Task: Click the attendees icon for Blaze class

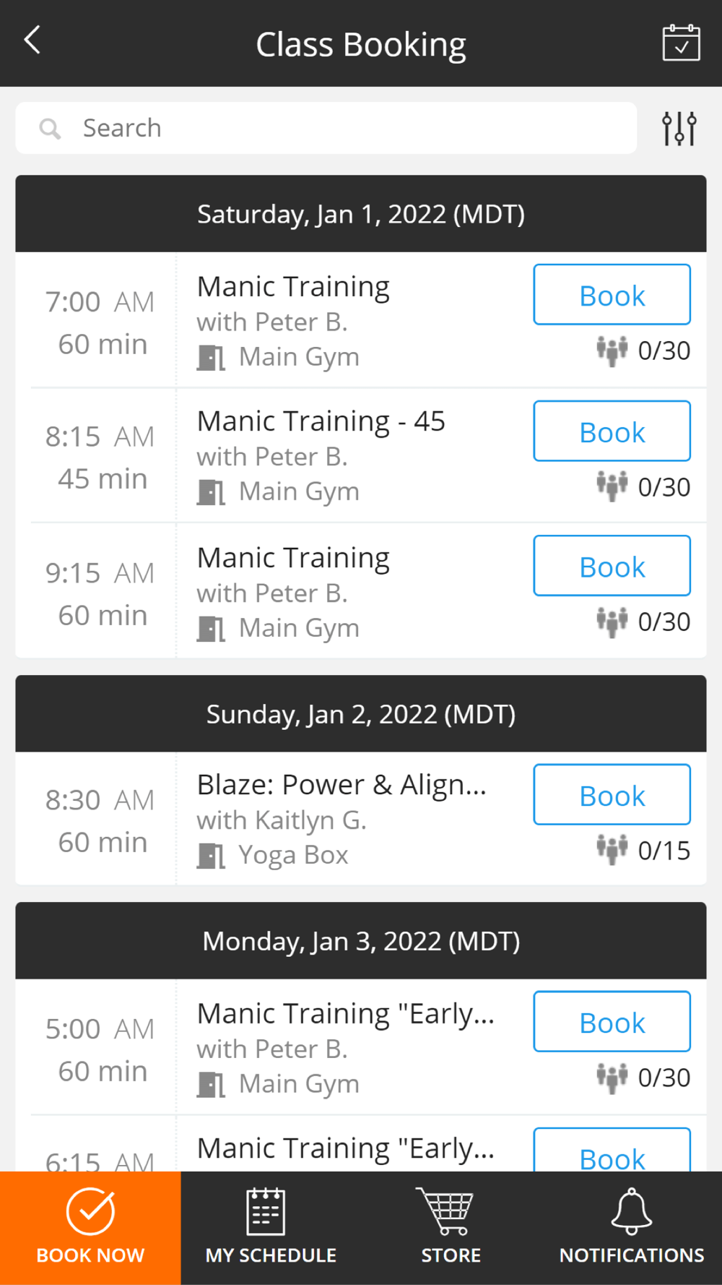Action: tap(612, 850)
